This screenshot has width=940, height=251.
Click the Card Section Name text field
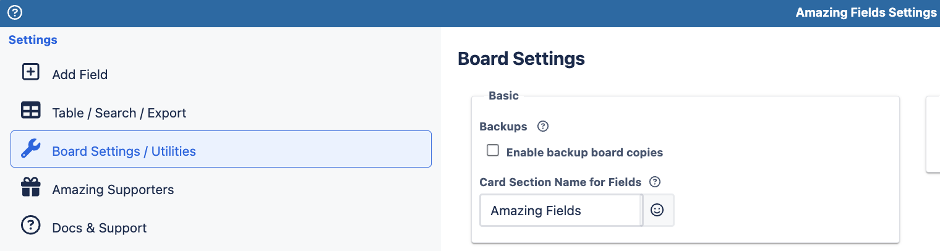pyautogui.click(x=560, y=211)
